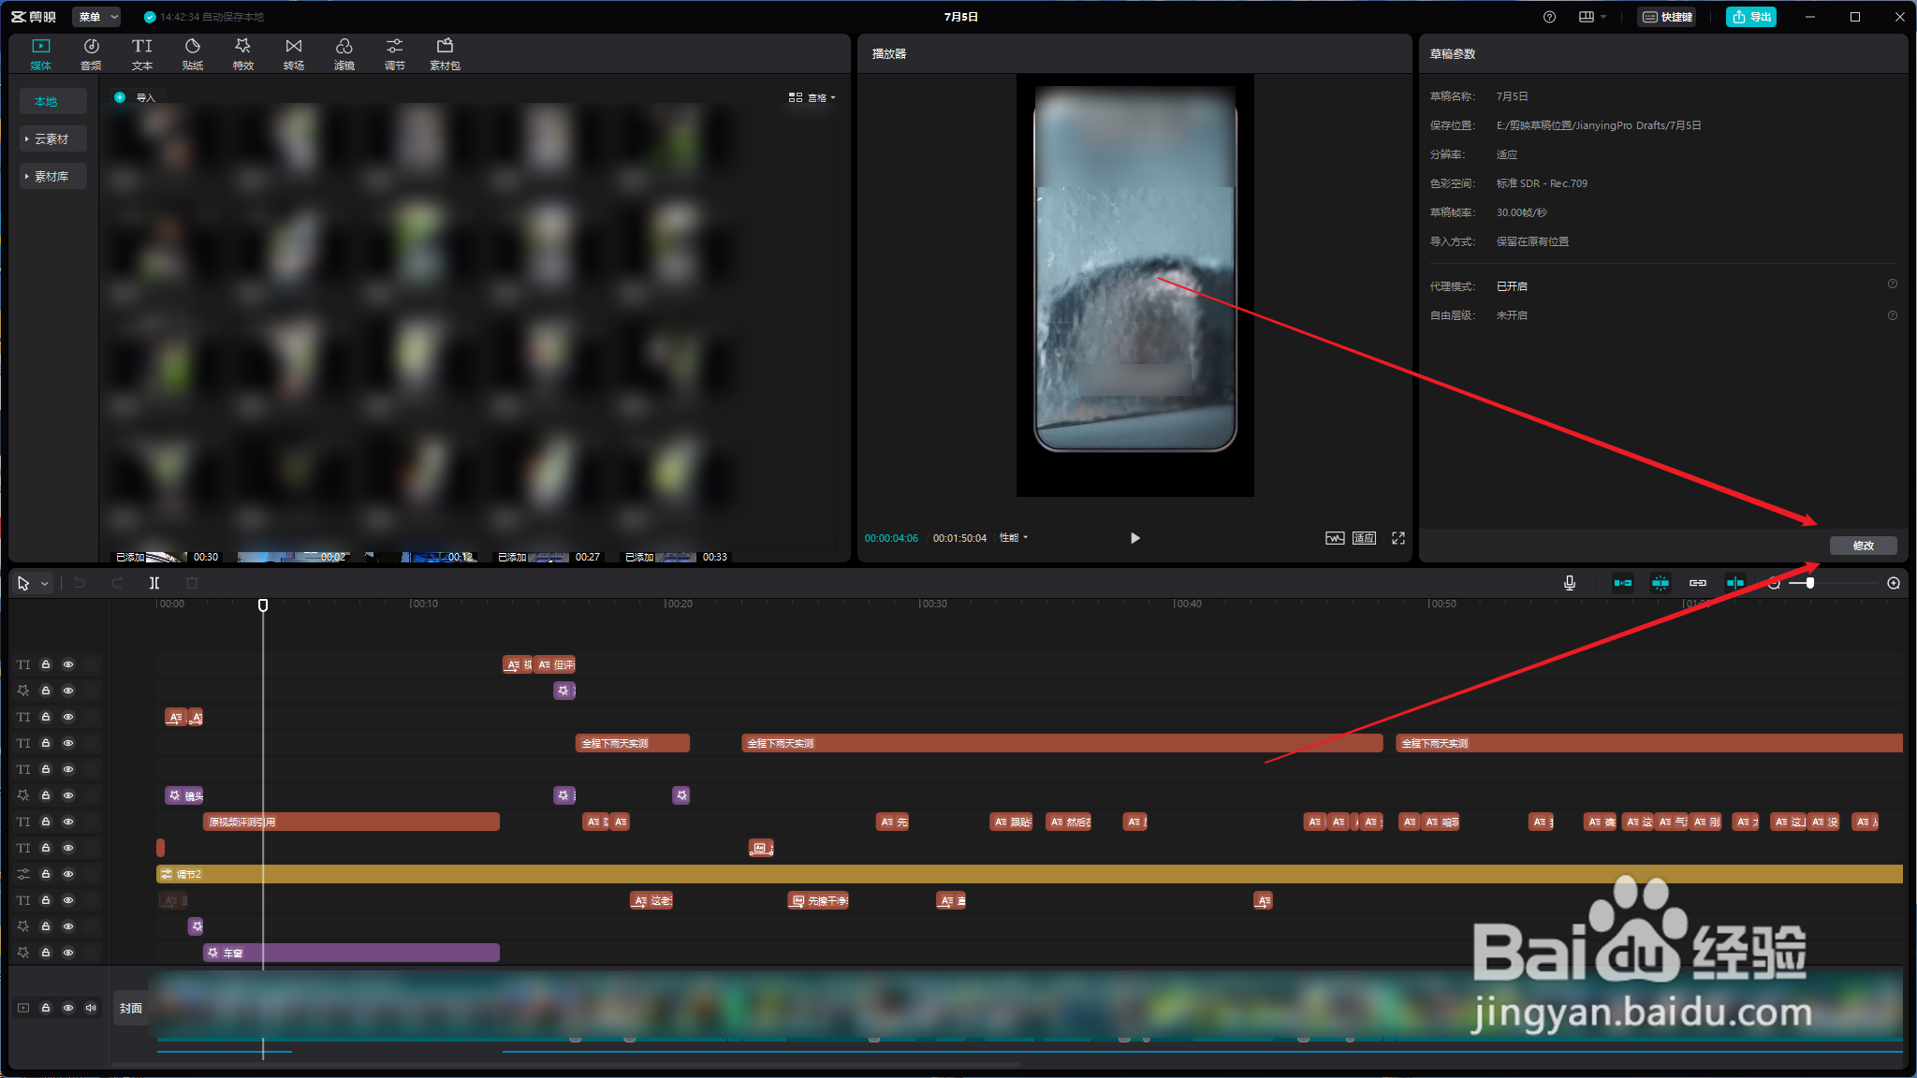Mute the main video track audio
The width and height of the screenshot is (1917, 1078).
(91, 1008)
